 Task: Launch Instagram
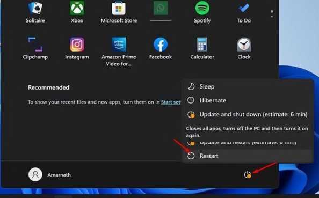point(77,48)
